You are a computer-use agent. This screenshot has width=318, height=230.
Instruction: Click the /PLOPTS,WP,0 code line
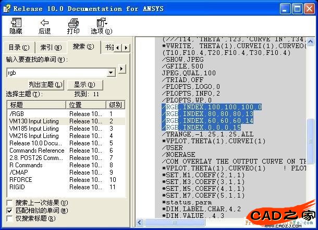pos(187,100)
